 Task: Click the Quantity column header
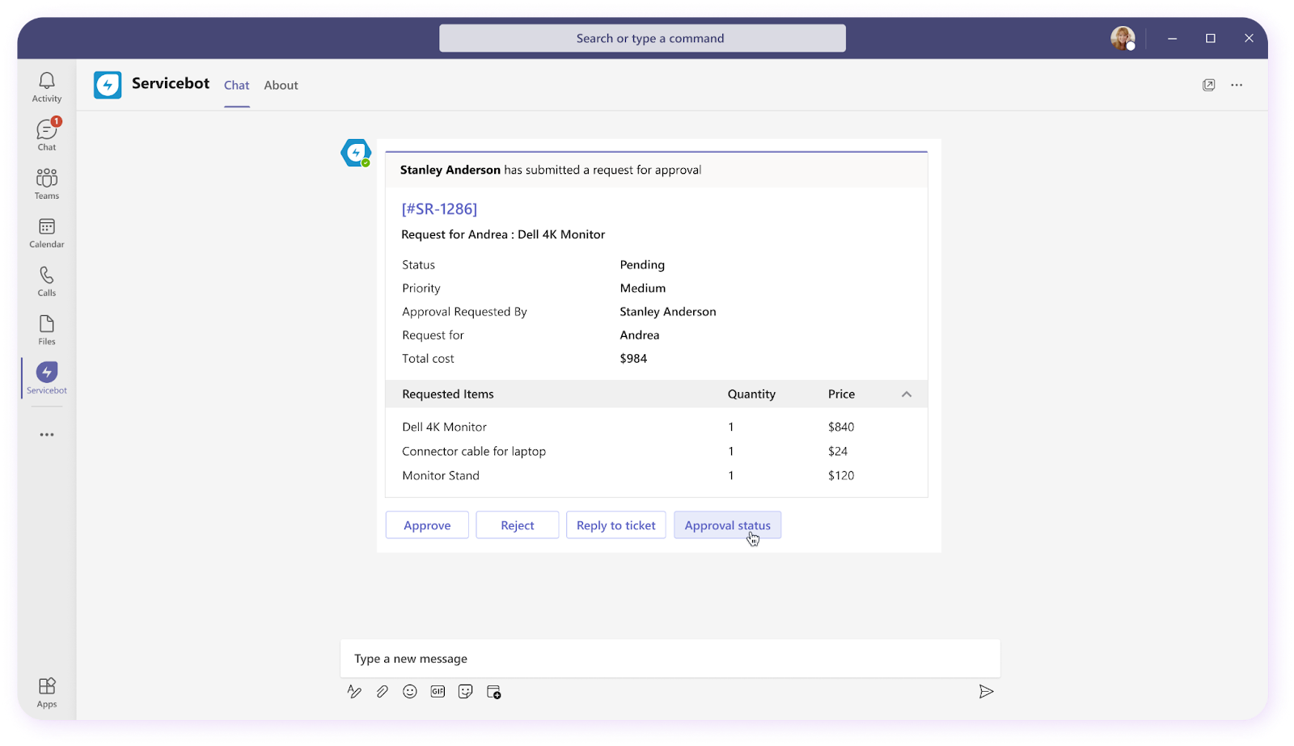point(751,394)
